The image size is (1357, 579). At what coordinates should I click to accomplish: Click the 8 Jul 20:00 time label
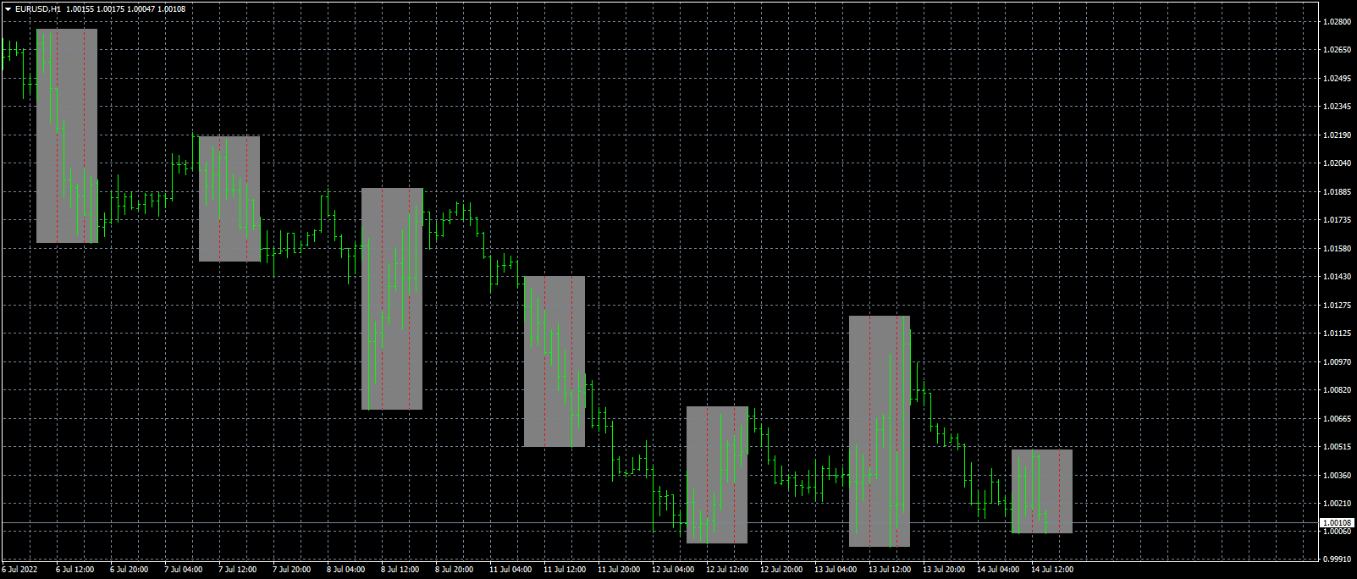[x=455, y=570]
